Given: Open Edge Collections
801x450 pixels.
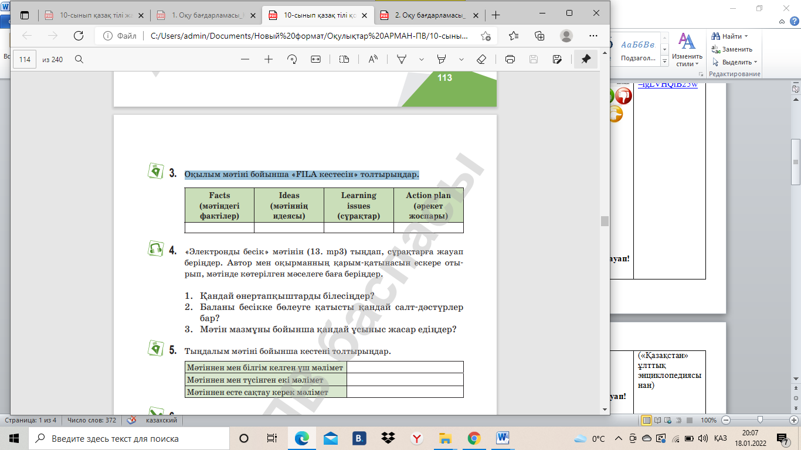Looking at the screenshot, I should [x=539, y=36].
